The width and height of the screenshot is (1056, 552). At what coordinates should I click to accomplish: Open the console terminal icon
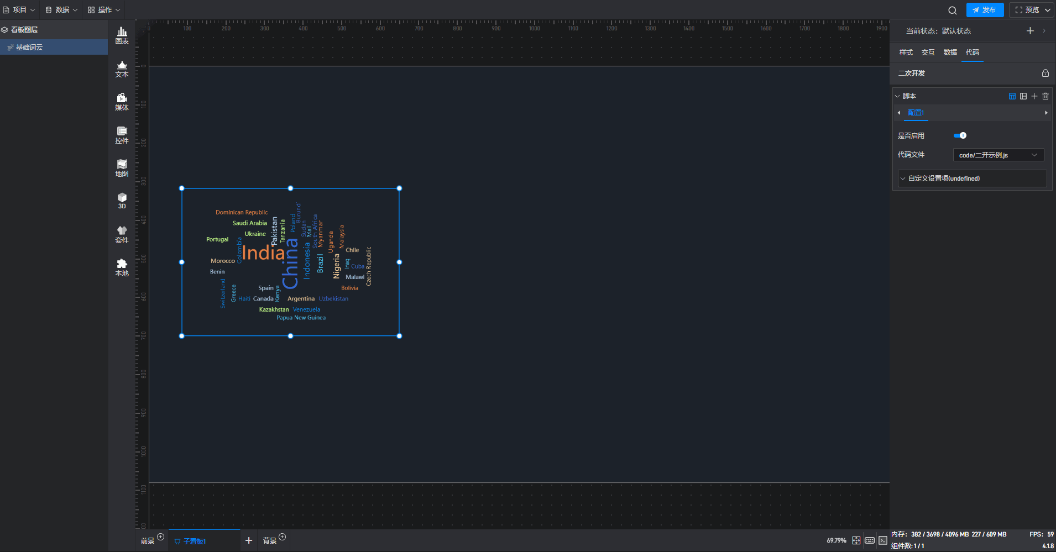point(883,540)
